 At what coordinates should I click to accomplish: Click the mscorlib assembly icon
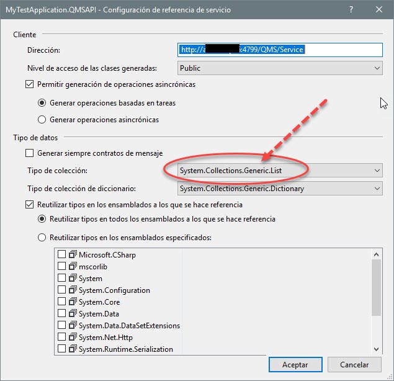pos(73,266)
